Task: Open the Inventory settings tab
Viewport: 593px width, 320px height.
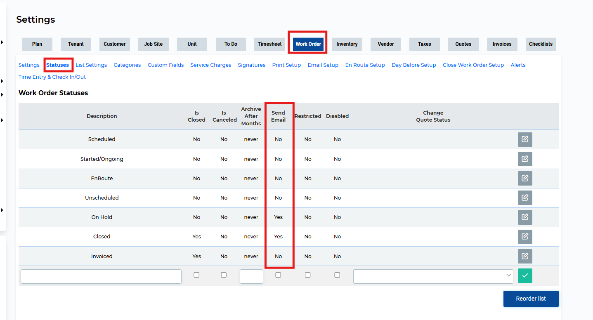Action: pos(347,44)
